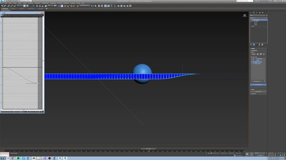Click the Undo arrow in main toolbar
This screenshot has height=160, width=286.
point(2,6)
